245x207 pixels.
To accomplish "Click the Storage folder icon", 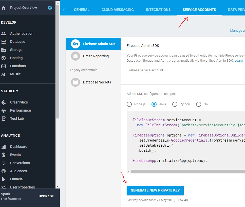I will [4, 50].
